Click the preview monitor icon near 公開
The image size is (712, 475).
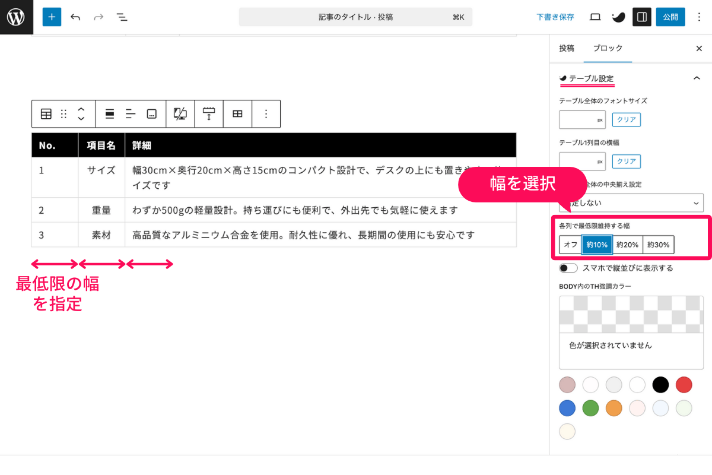coord(595,17)
